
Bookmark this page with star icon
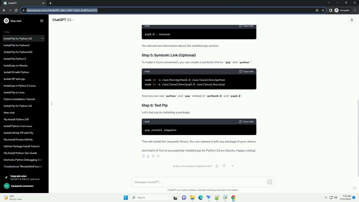[x=323, y=10]
